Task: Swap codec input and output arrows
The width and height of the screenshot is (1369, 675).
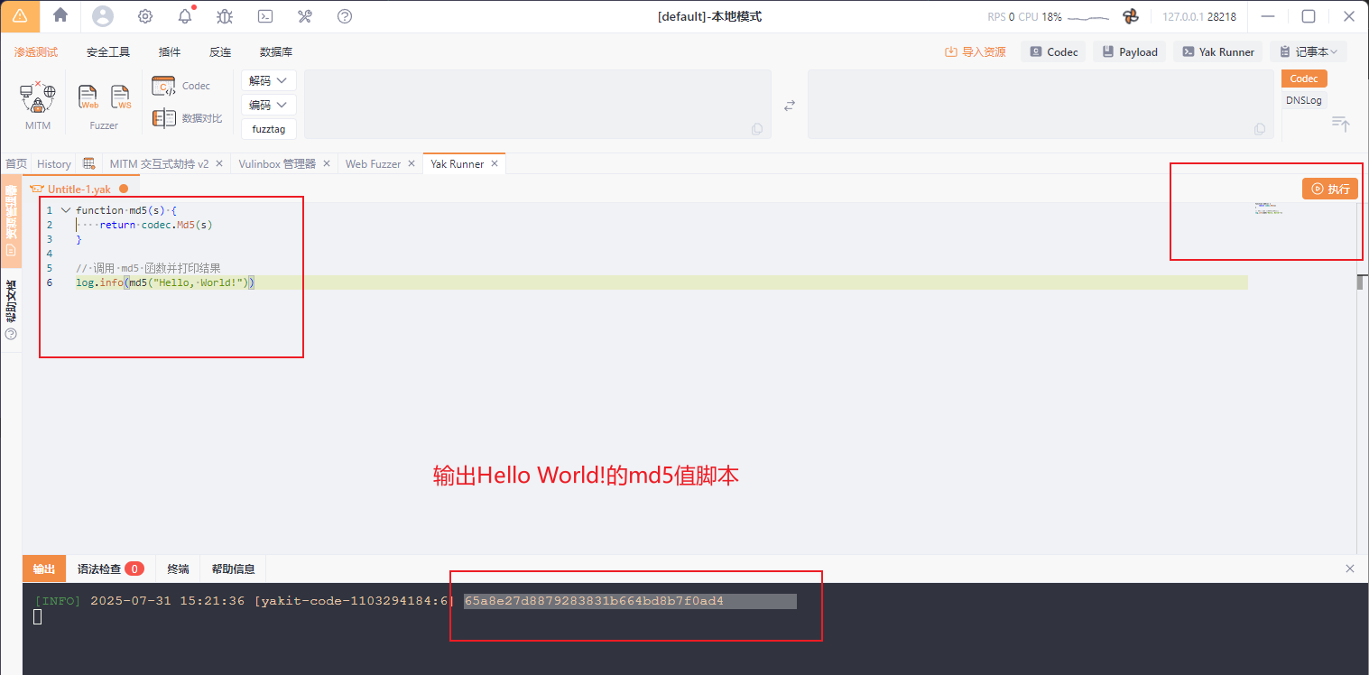Action: click(x=790, y=106)
